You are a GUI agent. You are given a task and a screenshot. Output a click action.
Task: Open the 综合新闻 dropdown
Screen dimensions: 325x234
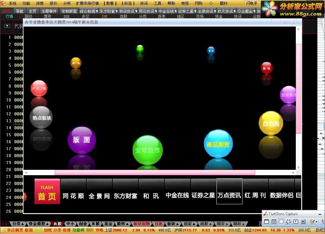point(89,11)
